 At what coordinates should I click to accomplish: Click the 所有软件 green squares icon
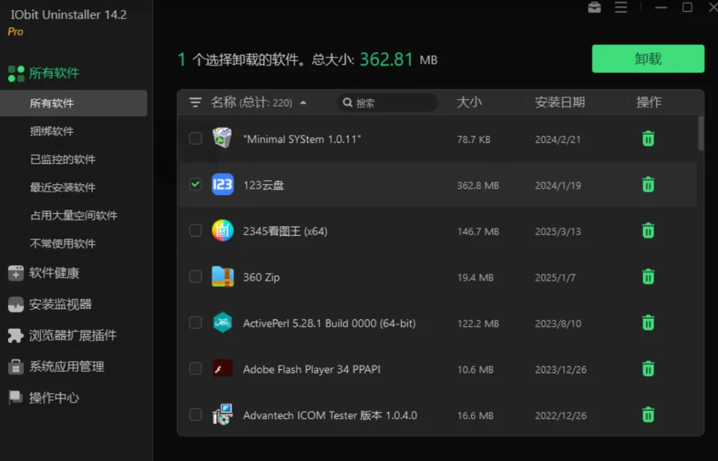16,74
